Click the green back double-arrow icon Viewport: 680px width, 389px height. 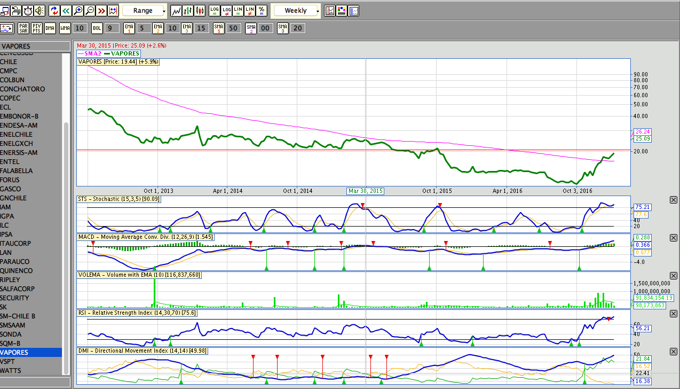click(66, 11)
